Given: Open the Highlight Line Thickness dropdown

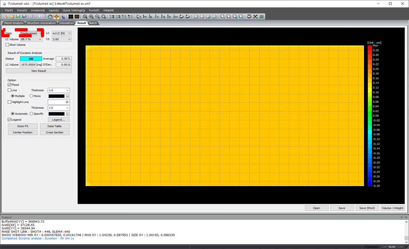Looking at the screenshot, I should 59,108.
